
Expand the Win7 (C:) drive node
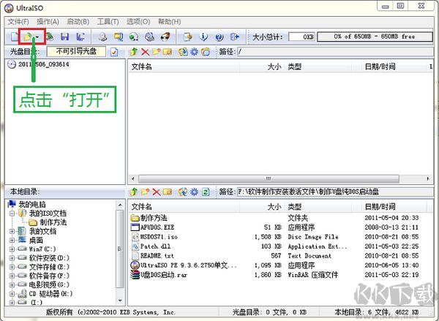point(12,249)
